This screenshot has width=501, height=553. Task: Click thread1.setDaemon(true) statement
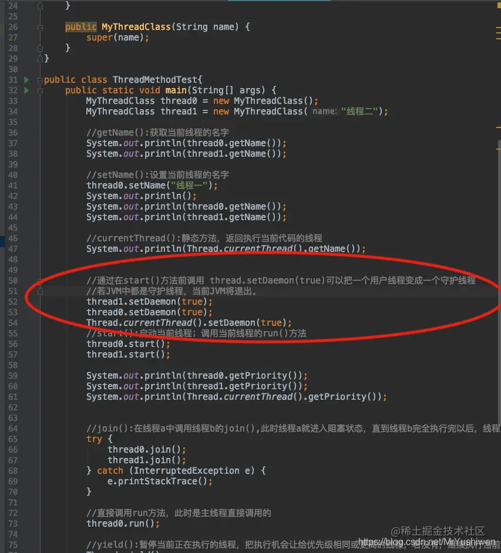(149, 302)
